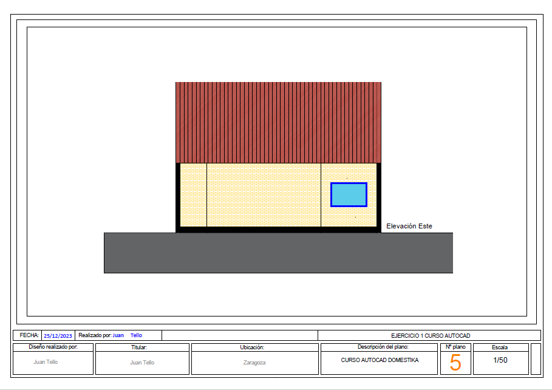Select the scale value "1/50"

500,360
